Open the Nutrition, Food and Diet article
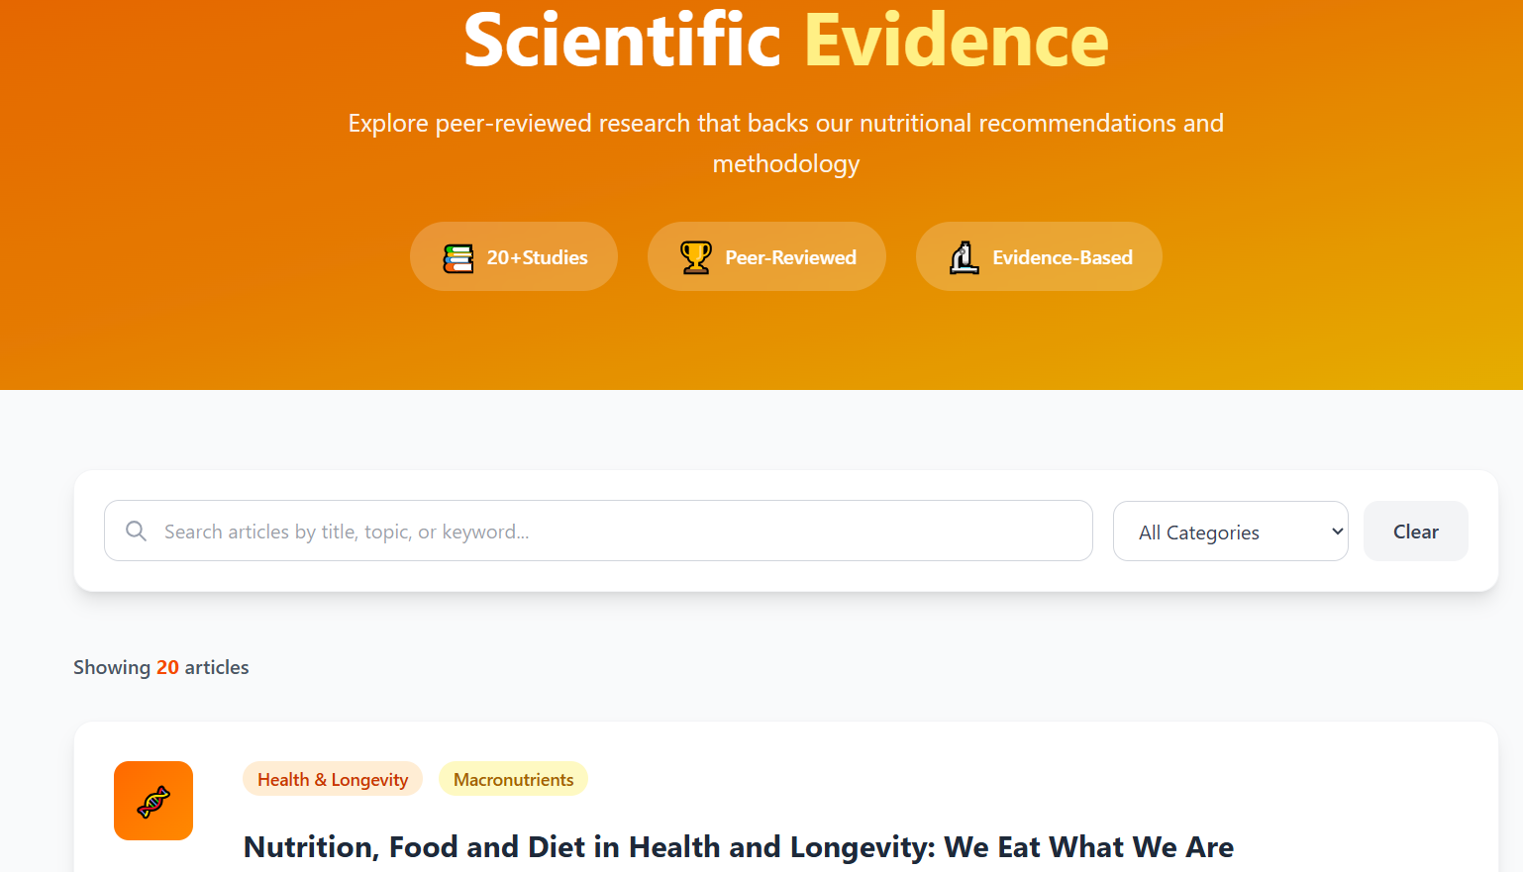1523x872 pixels. click(x=738, y=847)
